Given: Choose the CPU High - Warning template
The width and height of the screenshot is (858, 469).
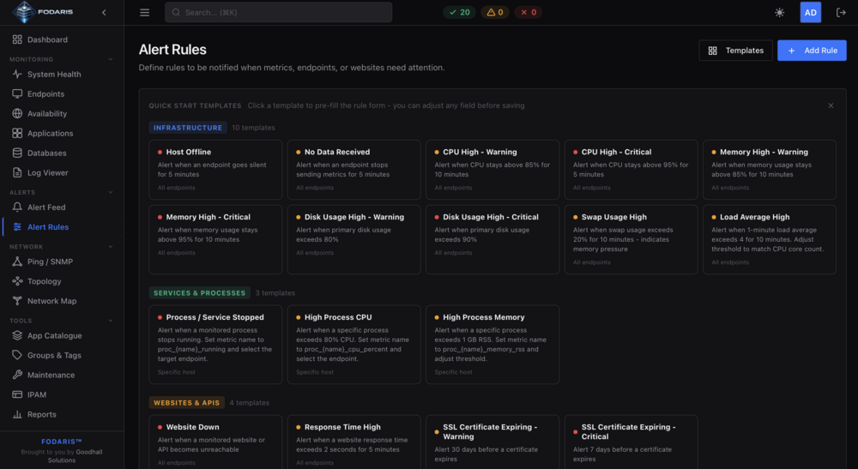Looking at the screenshot, I should tap(492, 170).
